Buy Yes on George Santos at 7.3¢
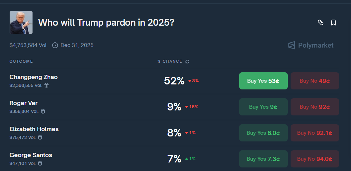Viewport: 351px width, 171px height. click(x=263, y=159)
